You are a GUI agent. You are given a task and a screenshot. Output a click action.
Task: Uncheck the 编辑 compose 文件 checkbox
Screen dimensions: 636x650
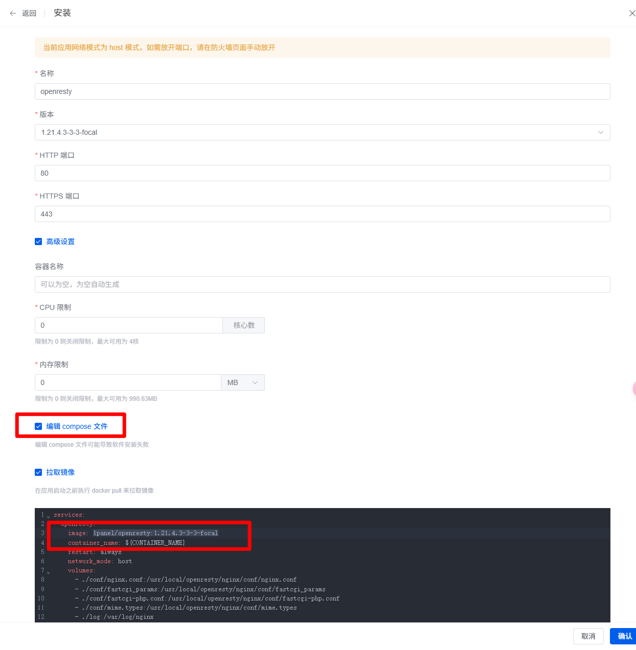click(x=38, y=426)
